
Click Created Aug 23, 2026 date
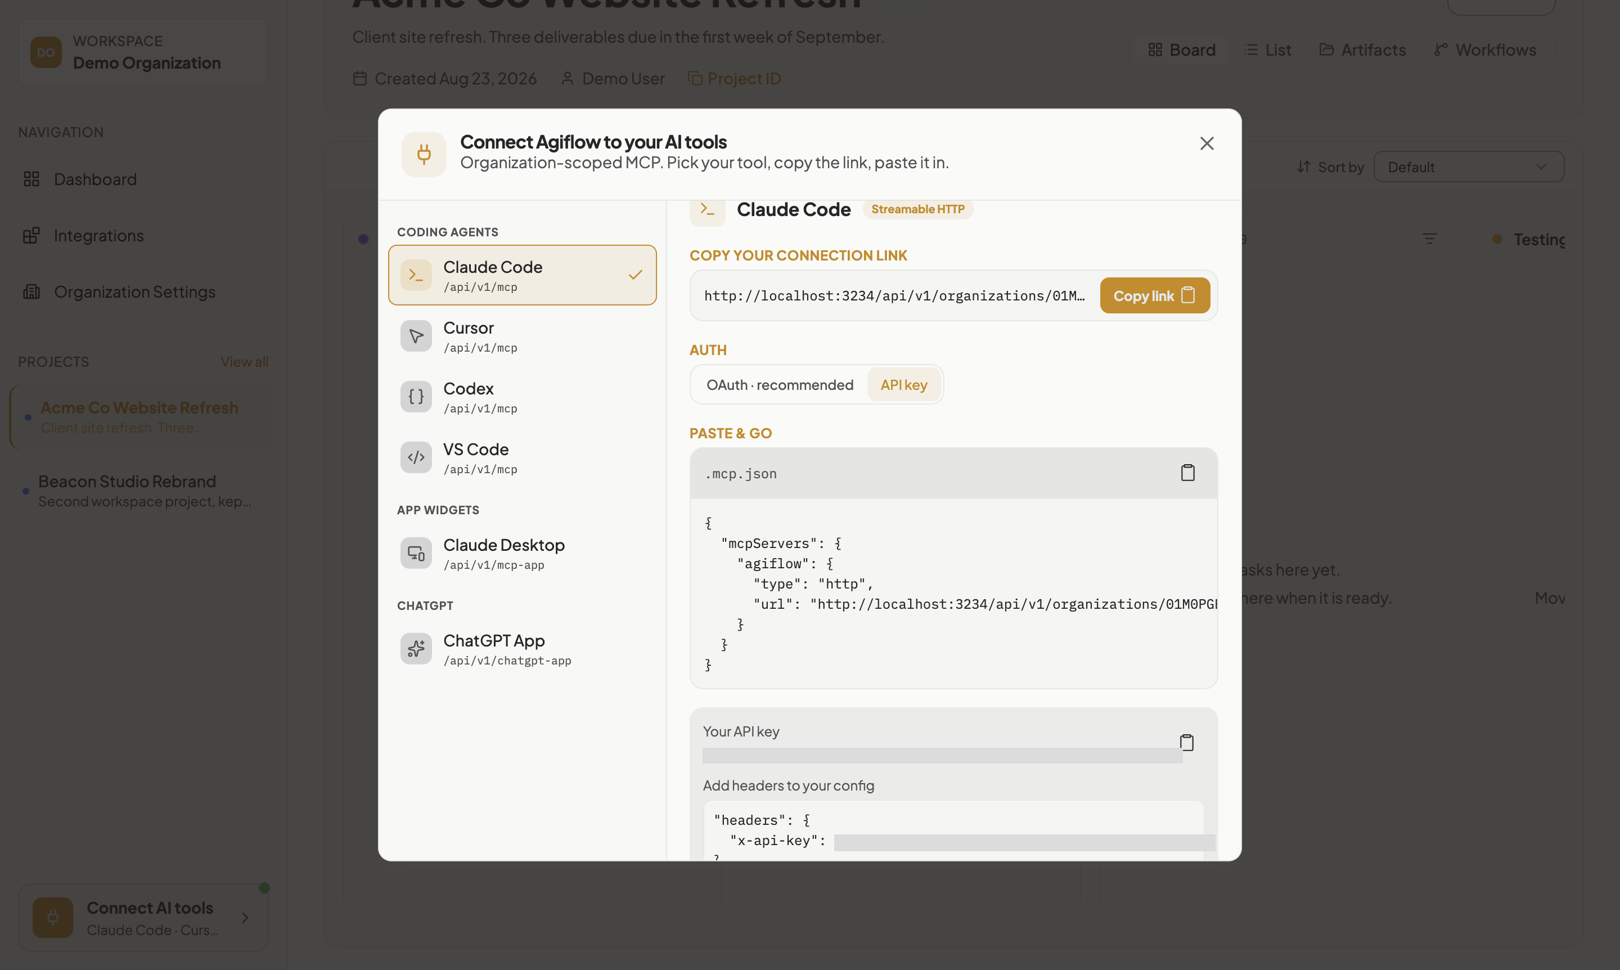(x=456, y=78)
